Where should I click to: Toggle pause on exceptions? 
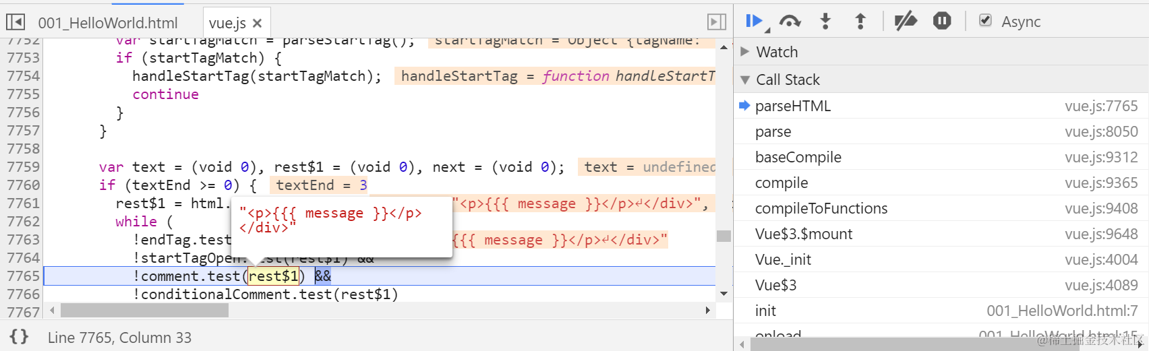point(942,22)
